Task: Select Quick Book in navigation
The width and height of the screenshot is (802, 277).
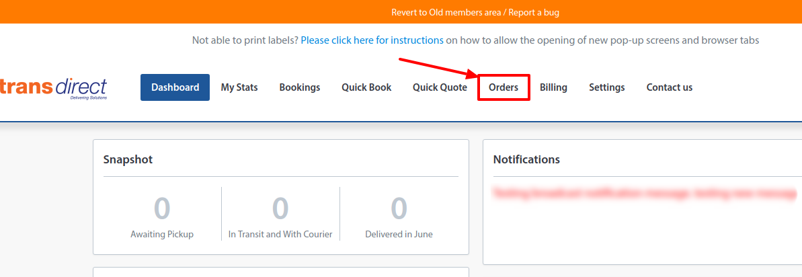Action: pos(366,87)
